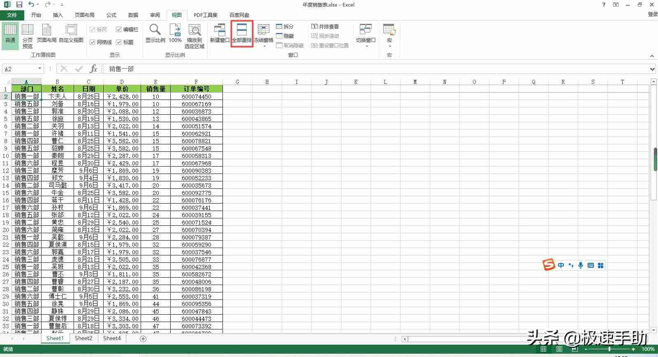Open Ribbon Display Options button
Screen dimensions: 658x357
coord(616,5)
